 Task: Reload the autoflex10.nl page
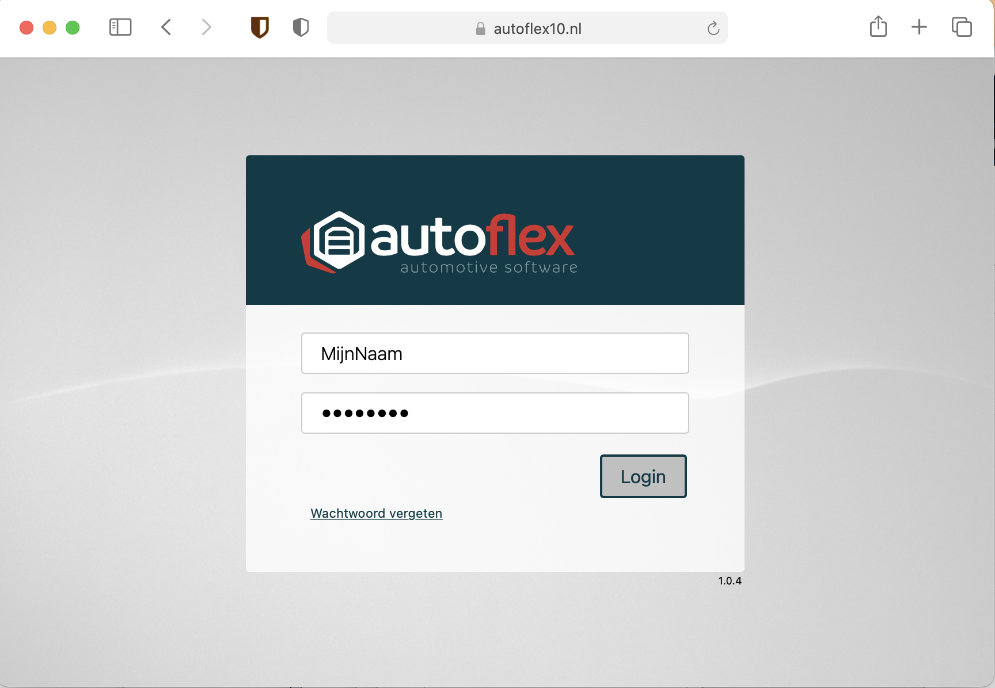[x=713, y=28]
